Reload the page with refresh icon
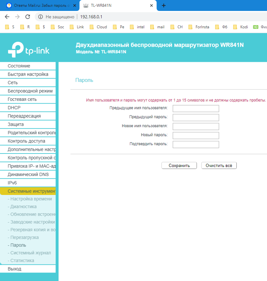267x281 pixels. tap(28, 17)
